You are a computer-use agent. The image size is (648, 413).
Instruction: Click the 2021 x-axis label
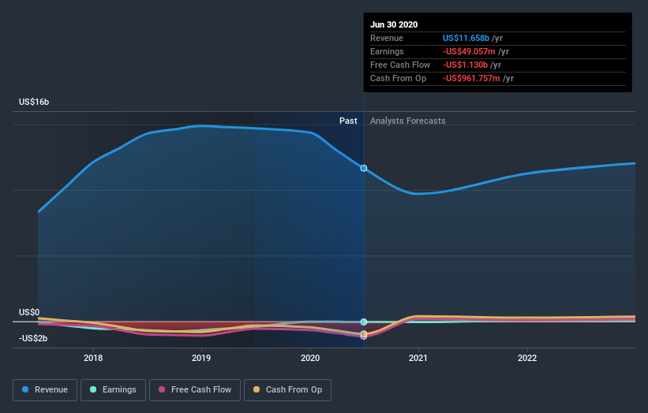click(418, 358)
